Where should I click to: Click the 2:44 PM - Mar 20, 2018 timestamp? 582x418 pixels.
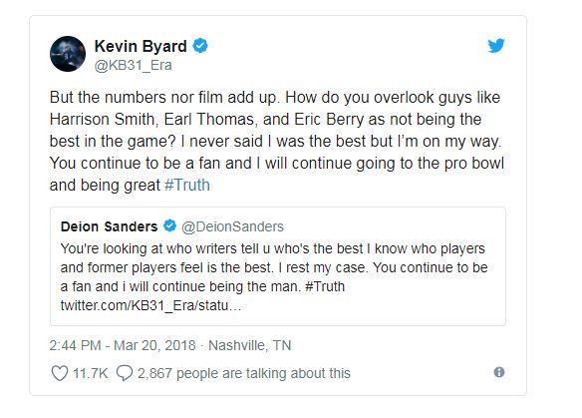[123, 345]
